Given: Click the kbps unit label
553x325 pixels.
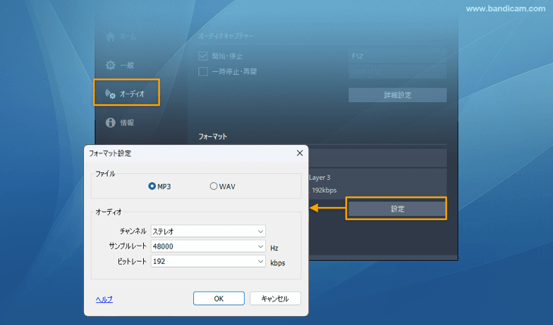Looking at the screenshot, I should coord(277,263).
